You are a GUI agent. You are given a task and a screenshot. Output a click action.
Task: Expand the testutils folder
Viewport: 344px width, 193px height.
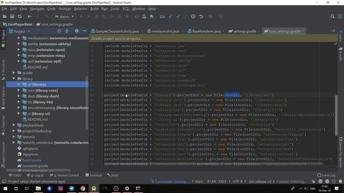click(x=14, y=137)
